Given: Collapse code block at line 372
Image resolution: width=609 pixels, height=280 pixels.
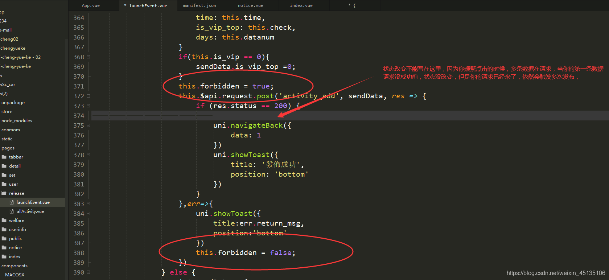Looking at the screenshot, I should click(x=88, y=96).
